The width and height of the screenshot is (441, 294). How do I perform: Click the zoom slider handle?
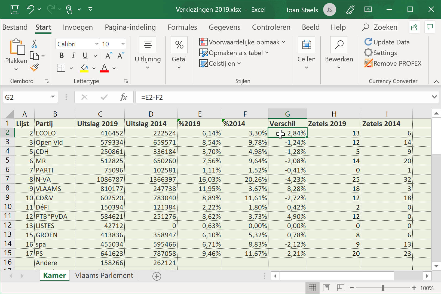tap(383, 288)
